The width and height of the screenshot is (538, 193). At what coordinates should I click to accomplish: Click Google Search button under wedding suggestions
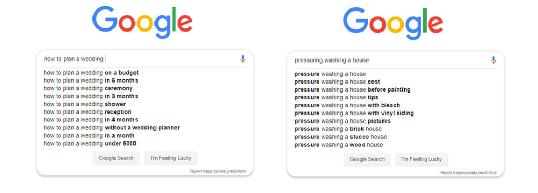(x=116, y=158)
